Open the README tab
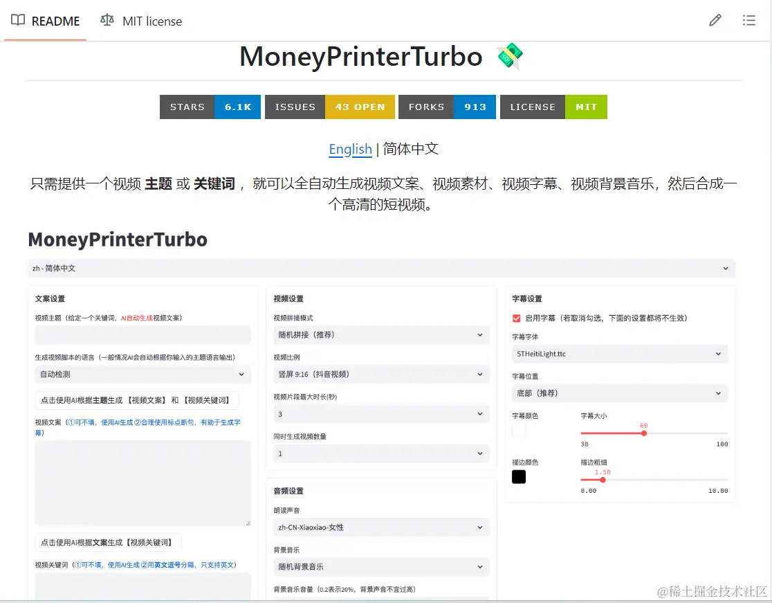The height and width of the screenshot is (603, 772). [45, 21]
